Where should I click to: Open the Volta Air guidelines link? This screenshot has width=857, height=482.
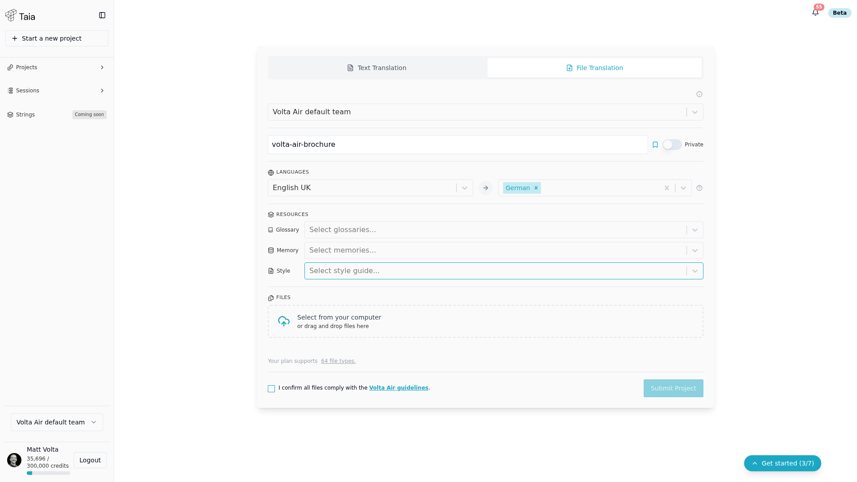click(x=399, y=388)
